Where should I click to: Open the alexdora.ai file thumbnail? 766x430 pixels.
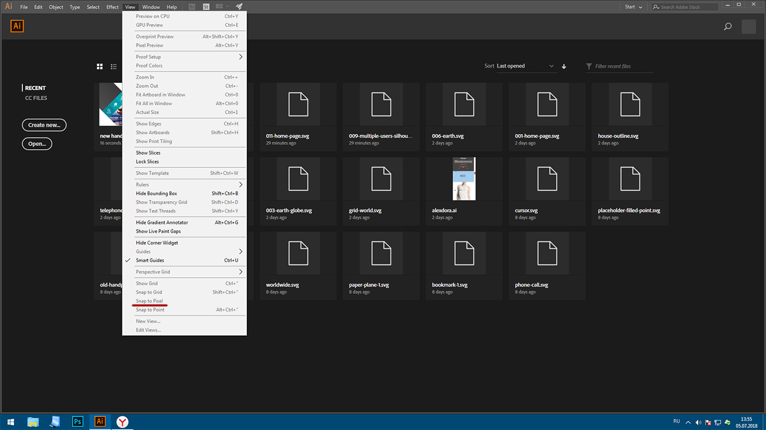click(464, 179)
